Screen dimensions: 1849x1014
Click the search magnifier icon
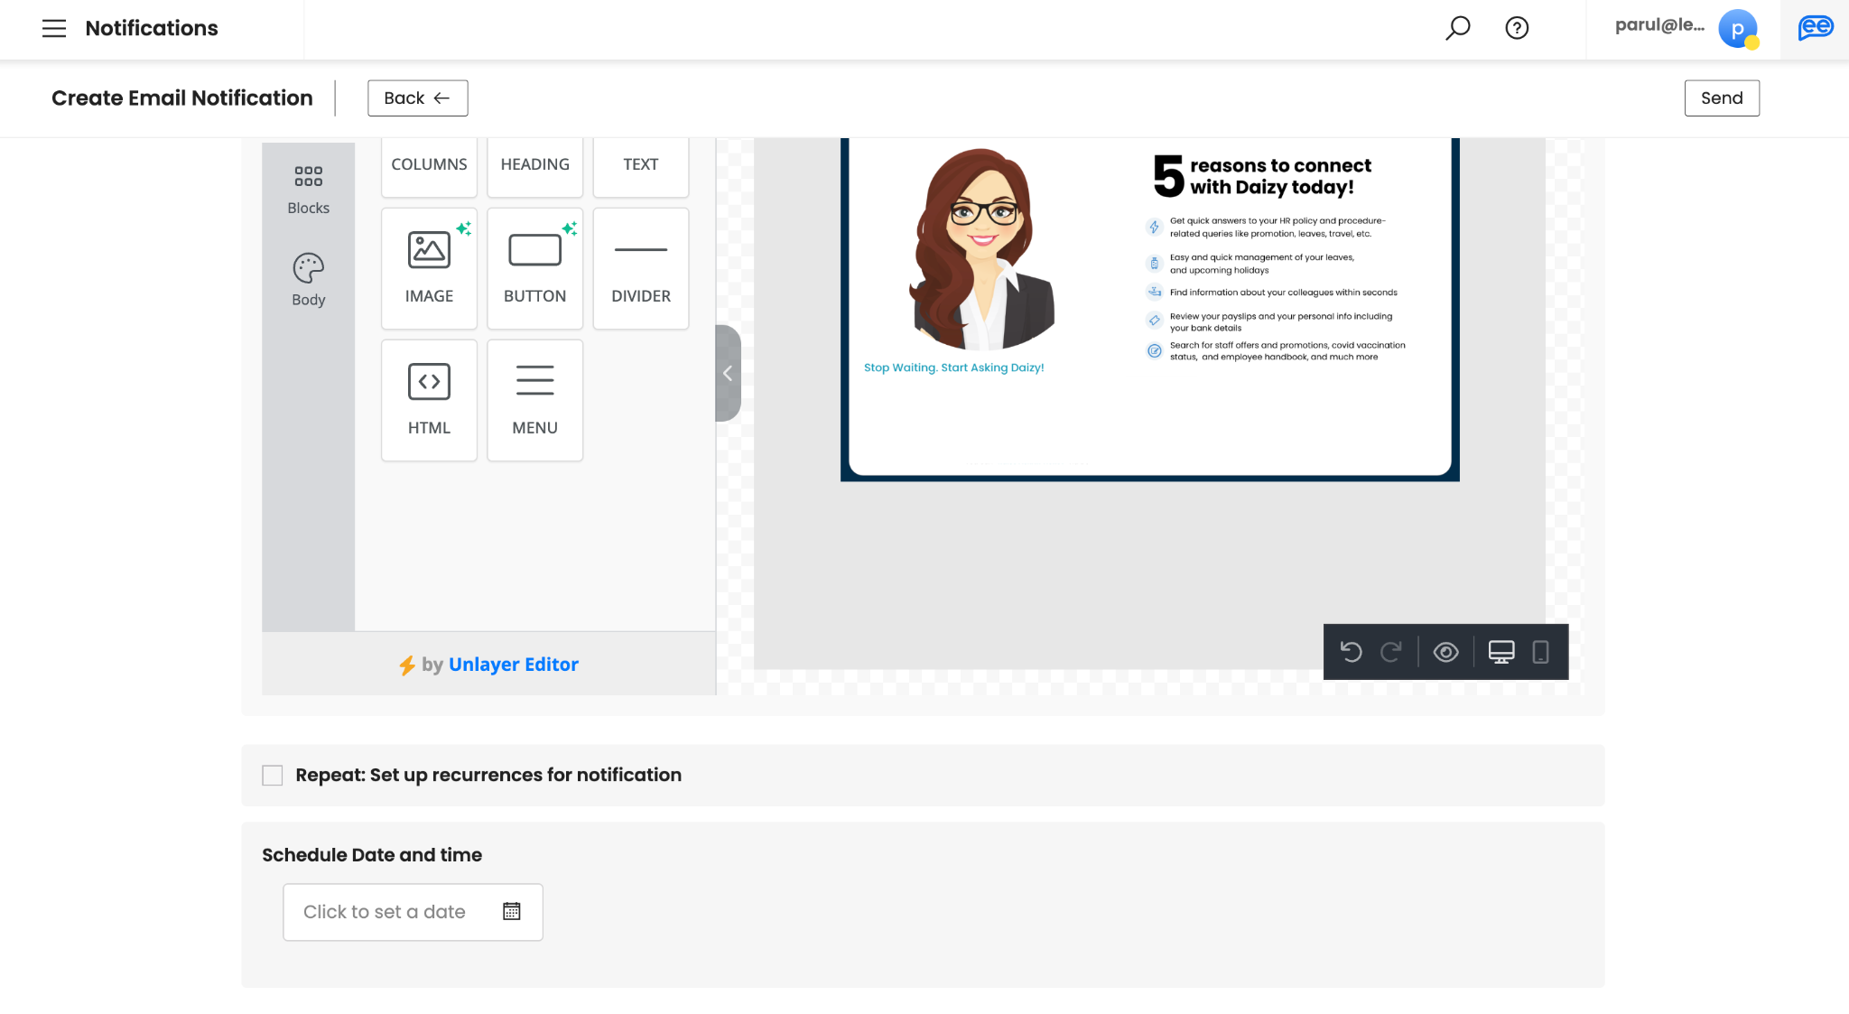(1457, 28)
